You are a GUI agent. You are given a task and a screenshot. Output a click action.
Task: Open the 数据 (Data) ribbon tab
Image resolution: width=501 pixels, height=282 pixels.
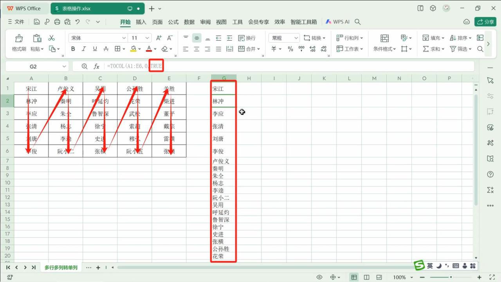[x=189, y=22]
